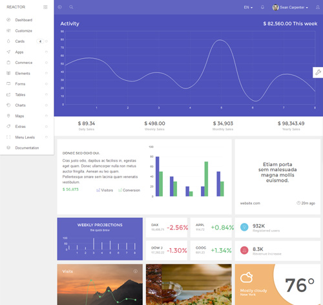The width and height of the screenshot is (323, 305).
Task: Click the Charts sidebar icon
Action: 8,105
